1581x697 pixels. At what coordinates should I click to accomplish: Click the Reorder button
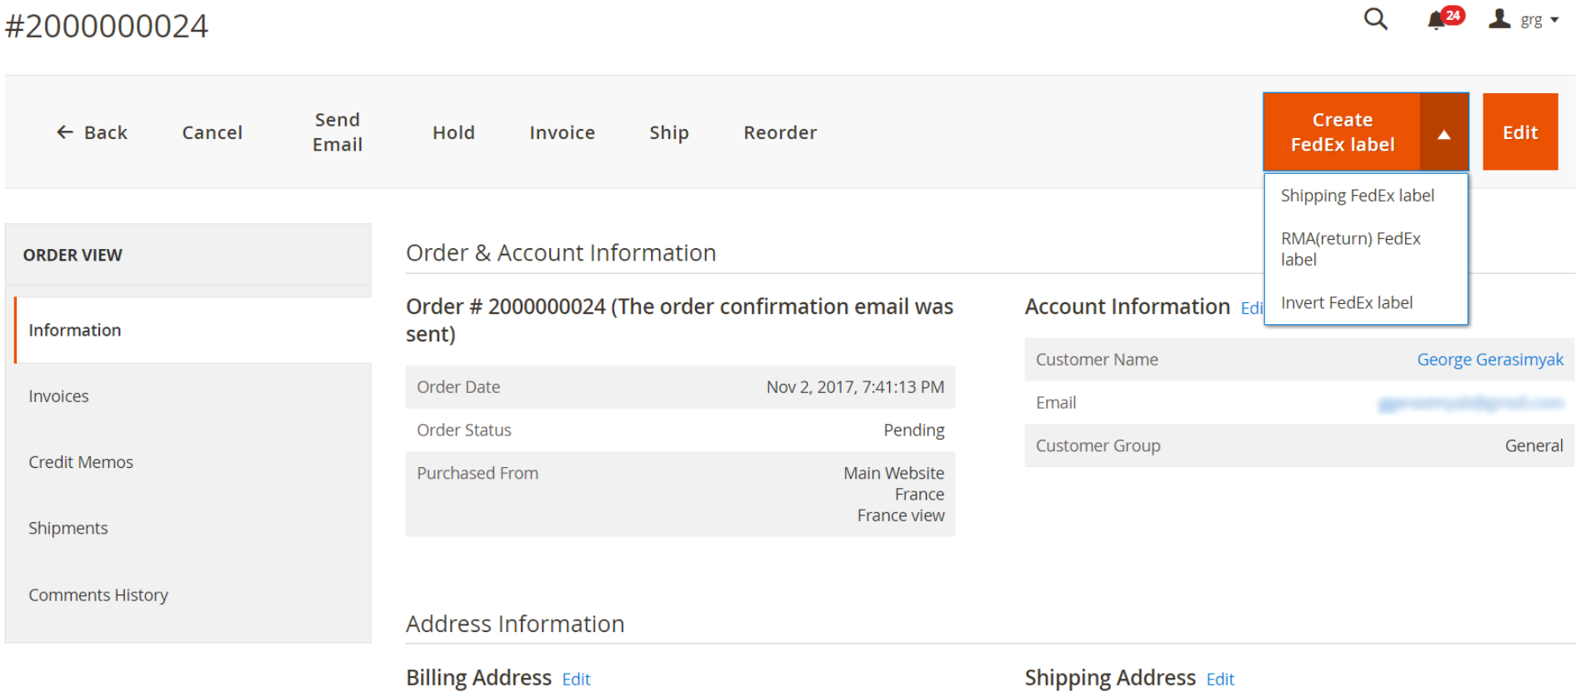779,132
